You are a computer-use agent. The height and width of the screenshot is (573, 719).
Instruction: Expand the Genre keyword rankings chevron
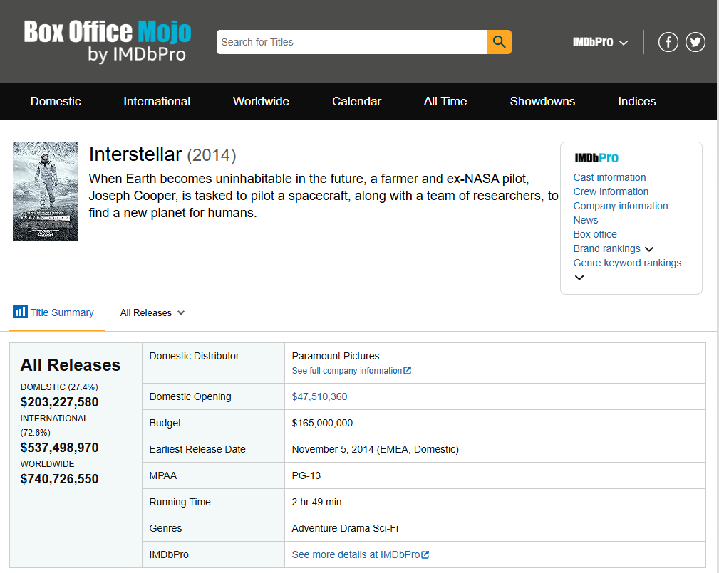click(x=579, y=278)
